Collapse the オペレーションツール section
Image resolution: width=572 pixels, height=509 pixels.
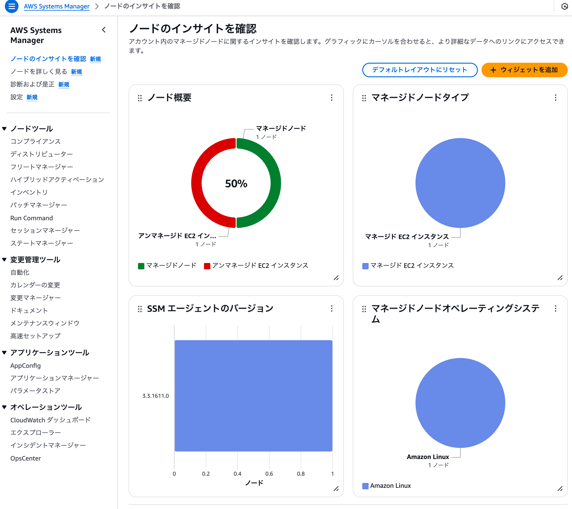(4, 407)
